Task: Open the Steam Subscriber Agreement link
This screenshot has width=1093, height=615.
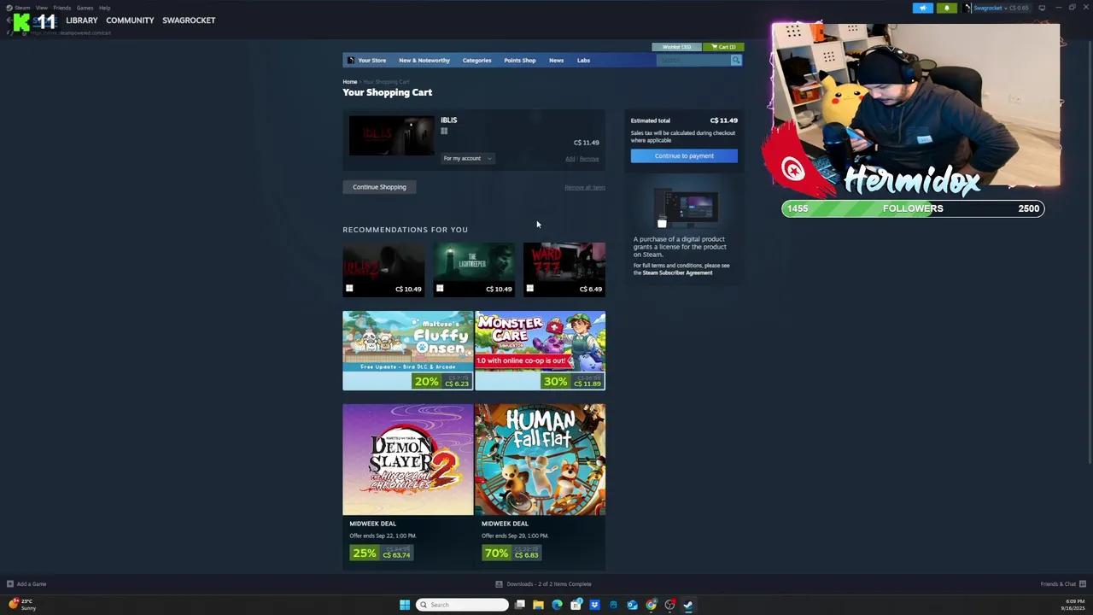Action: [678, 272]
